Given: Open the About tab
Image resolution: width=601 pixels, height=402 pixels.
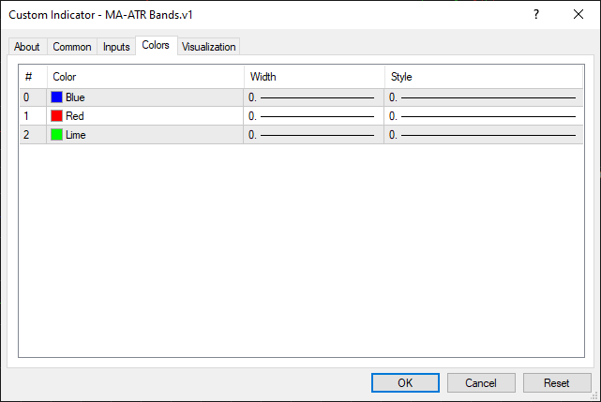Looking at the screenshot, I should pos(27,47).
